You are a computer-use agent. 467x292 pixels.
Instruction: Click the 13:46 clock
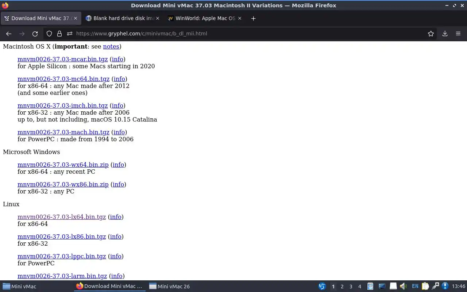[459, 287]
